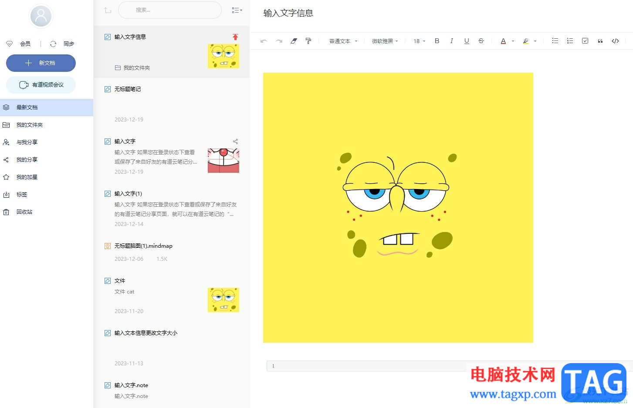This screenshot has height=408, width=633.
Task: Click the large SpongeBob image in editor
Action: (398, 208)
